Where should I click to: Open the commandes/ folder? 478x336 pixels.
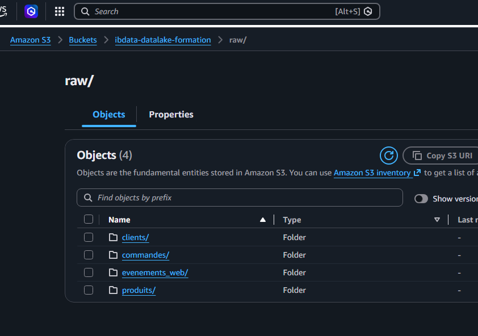[x=145, y=255]
